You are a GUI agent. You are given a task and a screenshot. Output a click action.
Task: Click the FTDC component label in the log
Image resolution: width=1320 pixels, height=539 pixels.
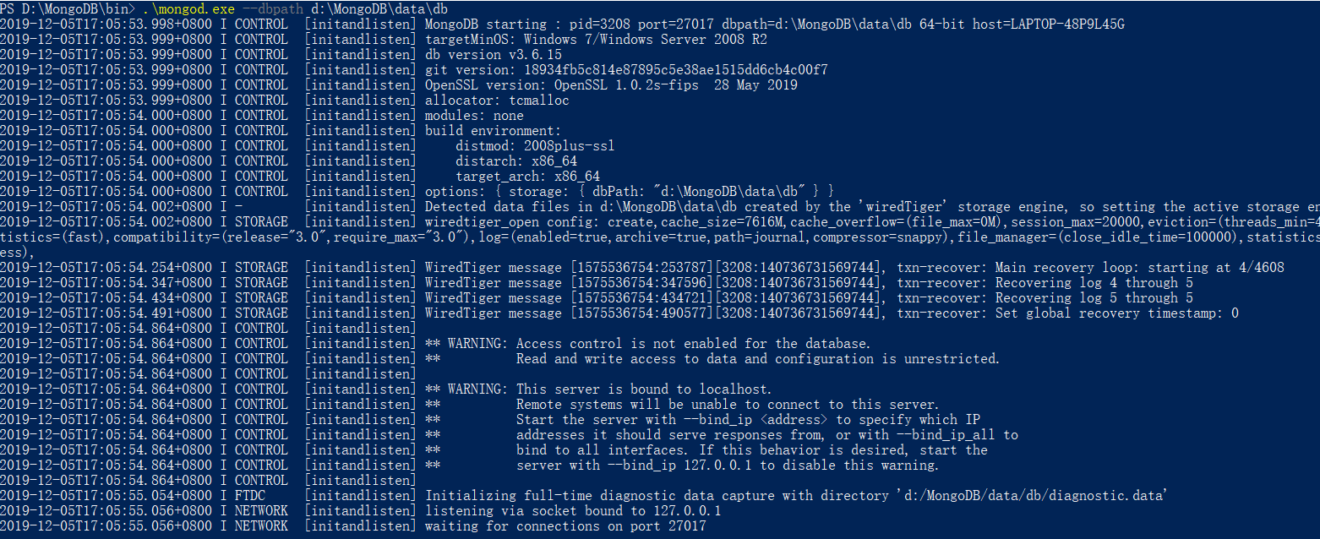pos(249,495)
